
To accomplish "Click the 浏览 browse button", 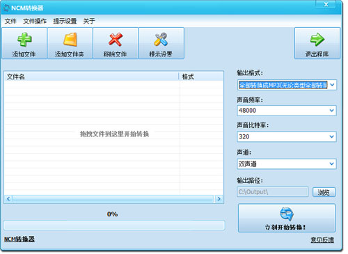I will [324, 192].
